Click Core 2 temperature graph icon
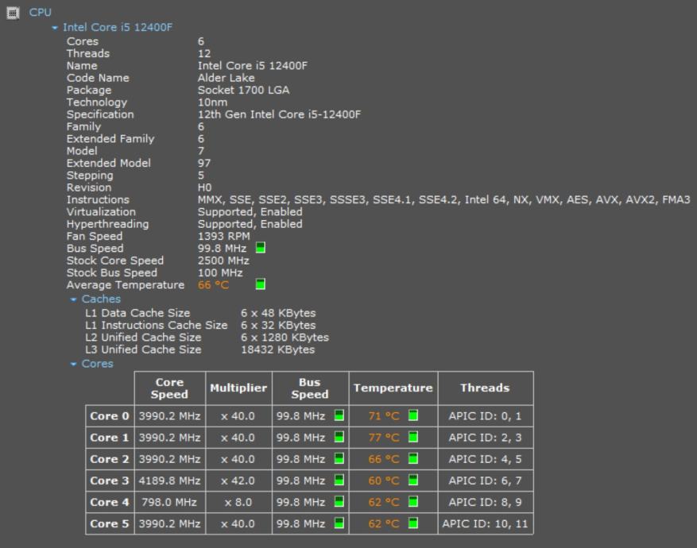 coord(413,458)
